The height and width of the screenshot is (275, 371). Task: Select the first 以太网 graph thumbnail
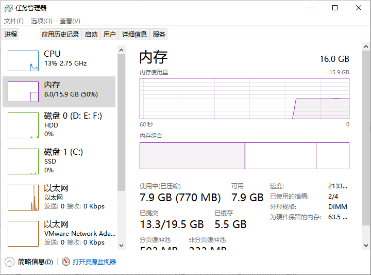[x=23, y=198]
